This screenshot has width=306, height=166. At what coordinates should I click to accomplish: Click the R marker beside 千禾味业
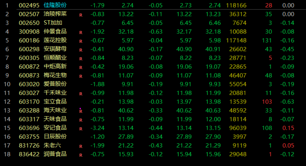click(x=81, y=94)
